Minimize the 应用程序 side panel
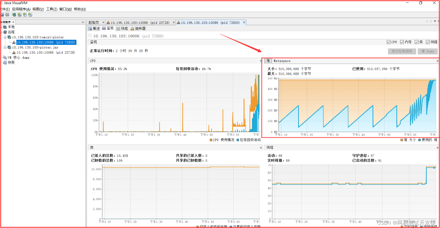Screen dimensions: 440x228 click(83, 22)
